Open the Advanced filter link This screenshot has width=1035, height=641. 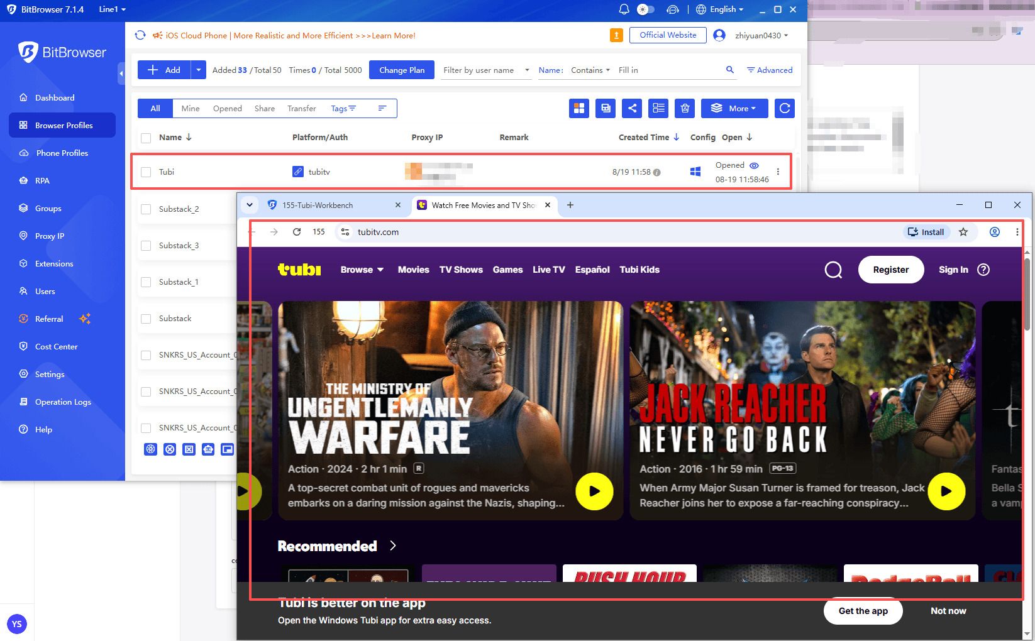[x=770, y=70]
